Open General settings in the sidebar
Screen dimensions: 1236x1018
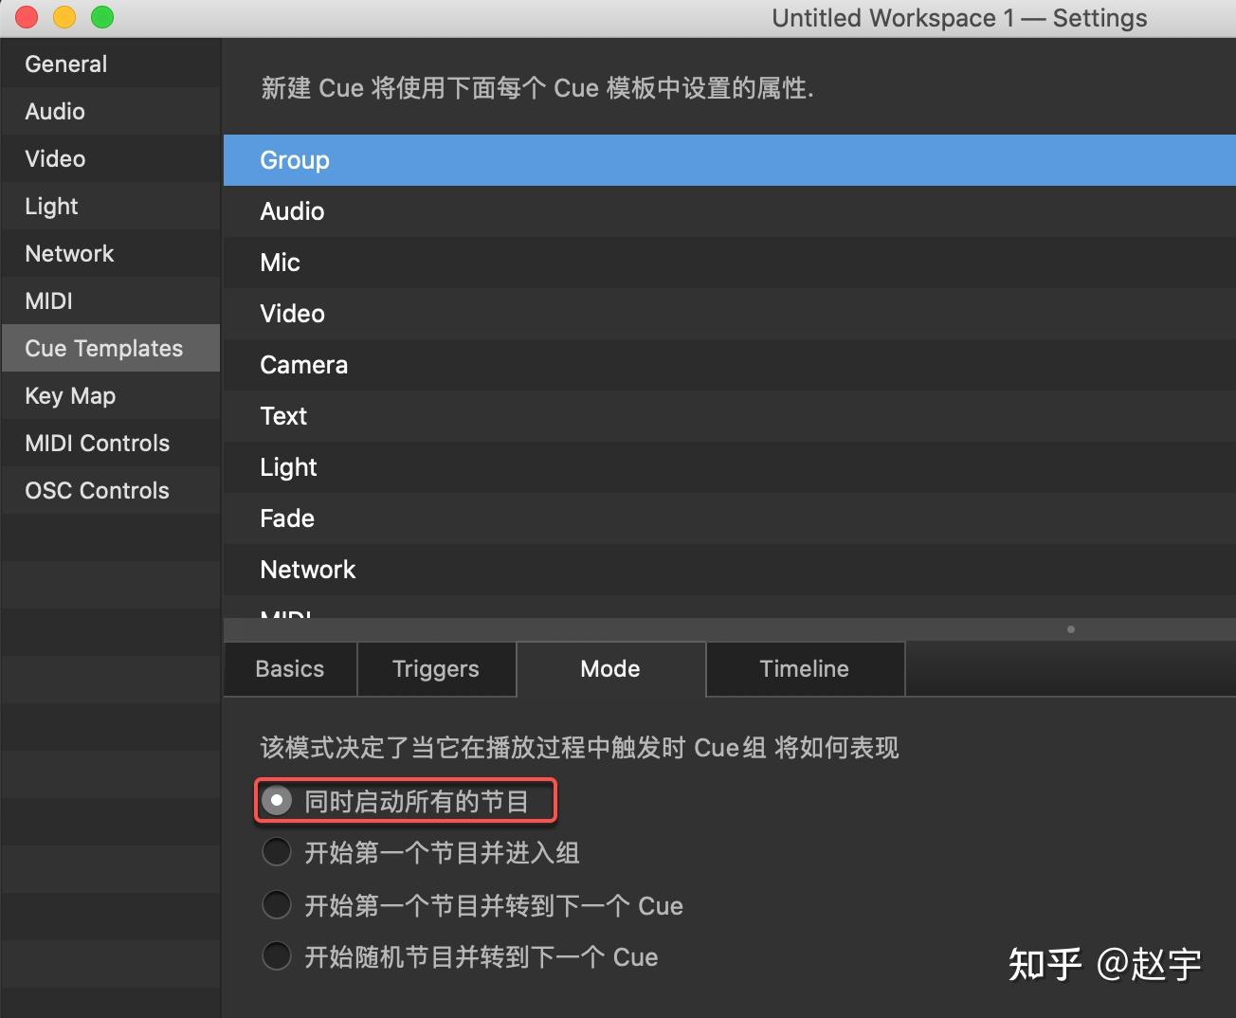[x=111, y=64]
